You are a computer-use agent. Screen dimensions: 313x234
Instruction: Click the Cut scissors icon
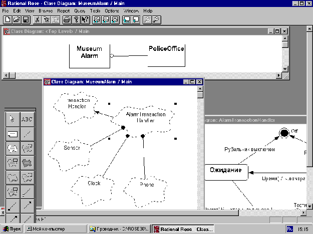click(x=37, y=20)
